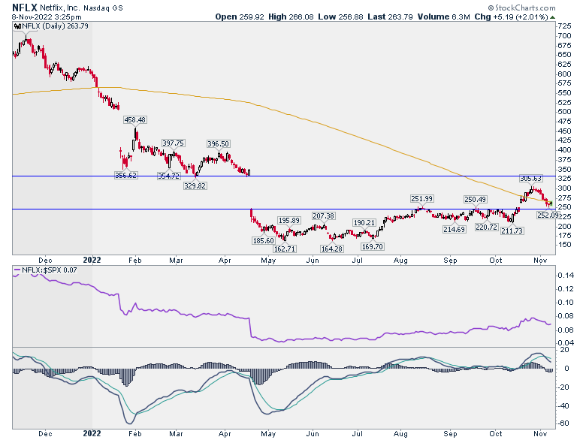Click the 251.99 high price label
Screen dimensions: 586x440
(421, 199)
